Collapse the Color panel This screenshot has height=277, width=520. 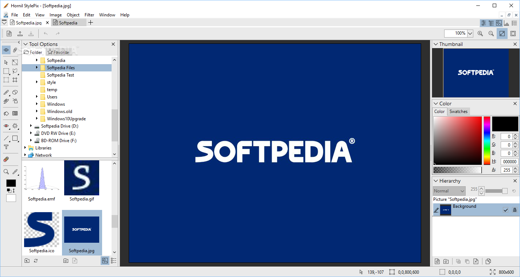pos(436,104)
